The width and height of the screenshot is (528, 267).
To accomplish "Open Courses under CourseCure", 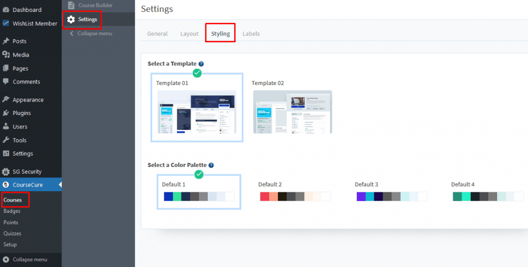I will click(12, 200).
